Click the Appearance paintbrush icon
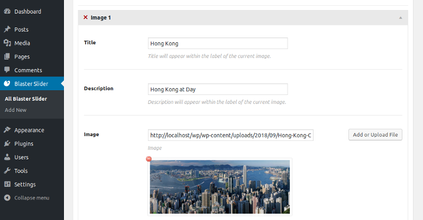This screenshot has width=423, height=220. 7,130
